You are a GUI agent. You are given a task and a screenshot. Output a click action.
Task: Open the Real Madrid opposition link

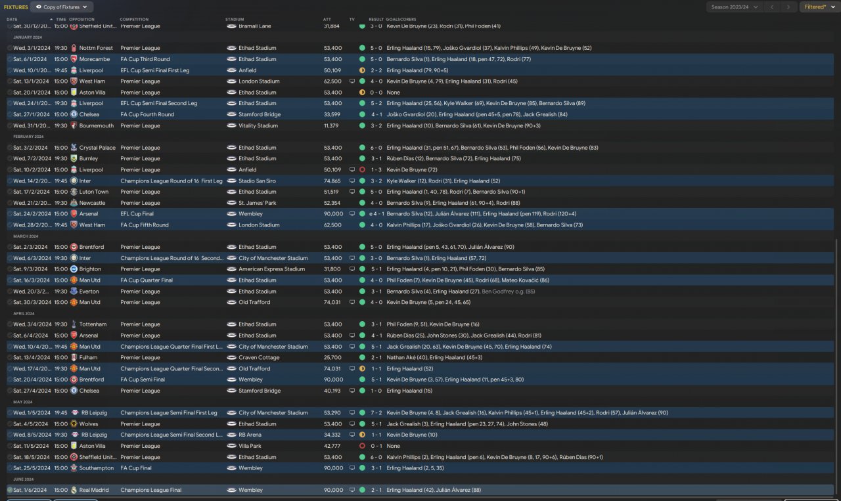tap(94, 490)
